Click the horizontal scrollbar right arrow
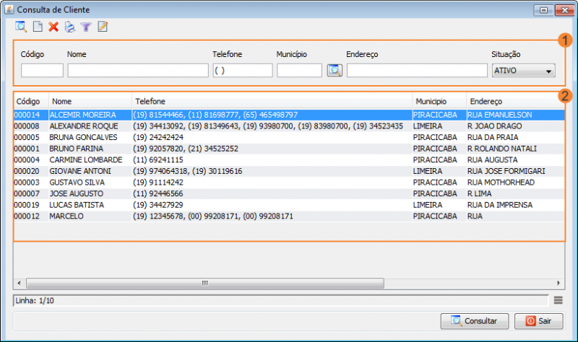Image resolution: width=578 pixels, height=342 pixels. (559, 283)
